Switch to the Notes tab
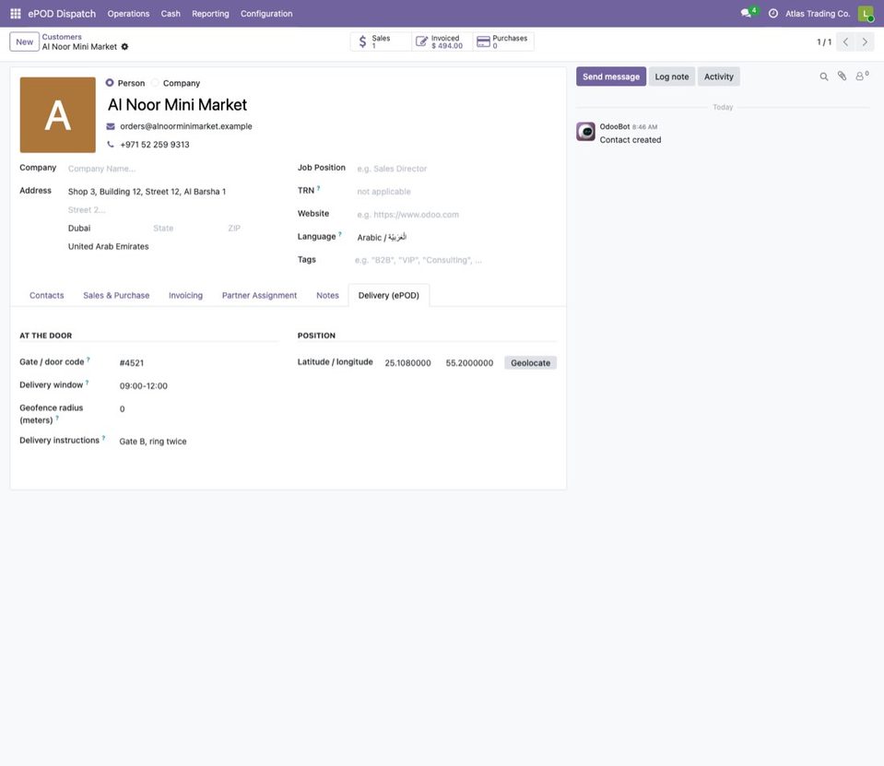This screenshot has width=884, height=766. (x=327, y=295)
